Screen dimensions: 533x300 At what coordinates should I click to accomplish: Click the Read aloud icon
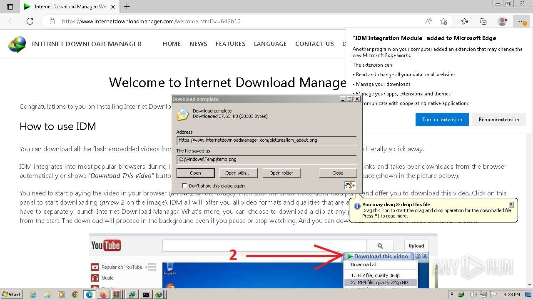pos(428,21)
